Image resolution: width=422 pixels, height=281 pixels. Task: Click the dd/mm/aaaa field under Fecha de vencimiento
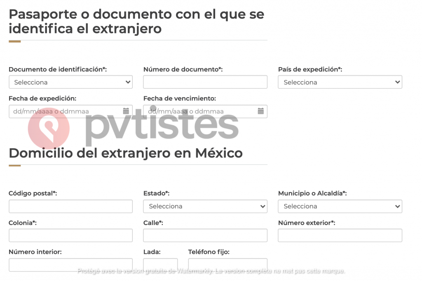[198, 111]
